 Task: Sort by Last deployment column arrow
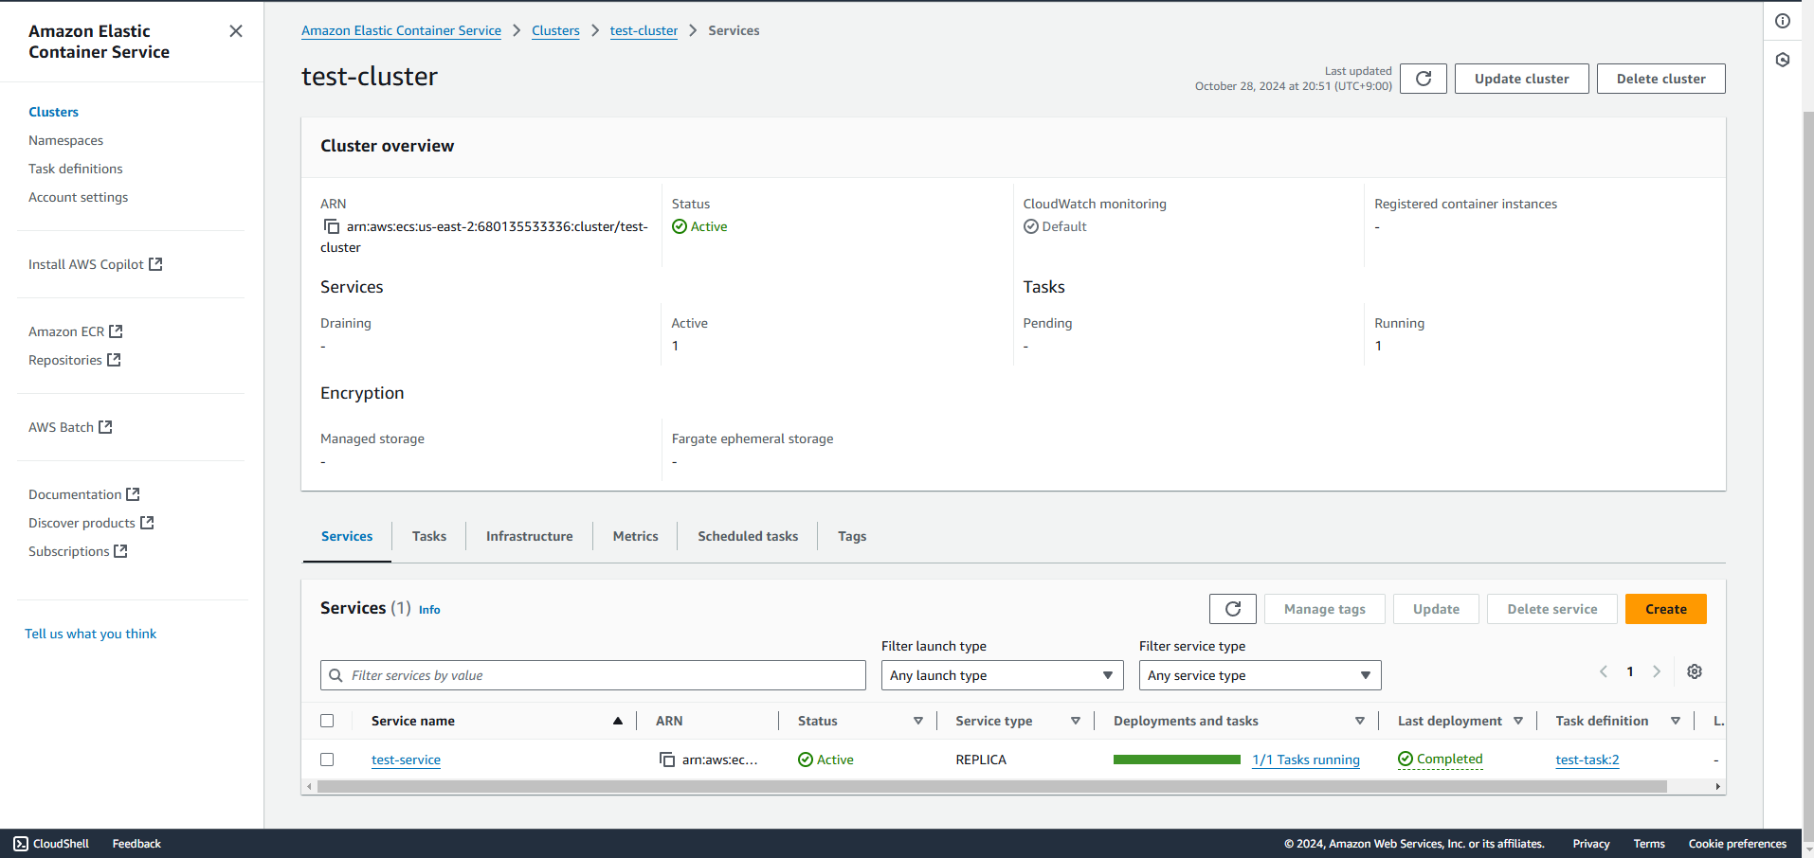point(1518,721)
